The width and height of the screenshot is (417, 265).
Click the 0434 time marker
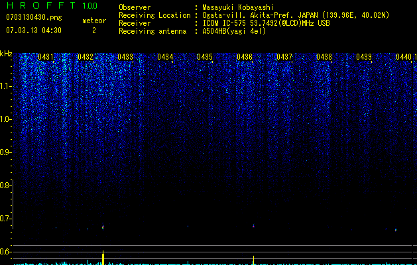pyautogui.click(x=165, y=57)
